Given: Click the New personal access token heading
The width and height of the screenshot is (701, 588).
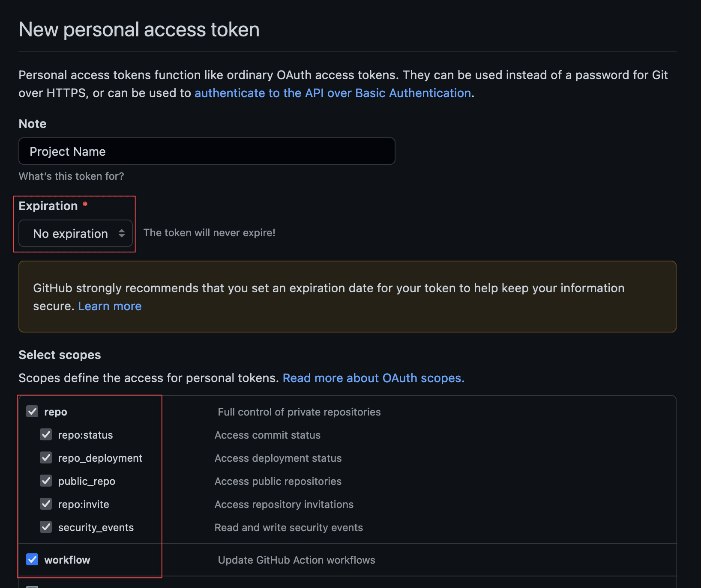Looking at the screenshot, I should 139,30.
